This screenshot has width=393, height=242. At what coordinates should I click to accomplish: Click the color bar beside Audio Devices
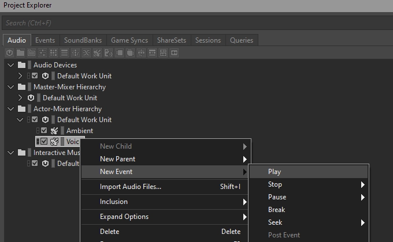[x=29, y=65]
